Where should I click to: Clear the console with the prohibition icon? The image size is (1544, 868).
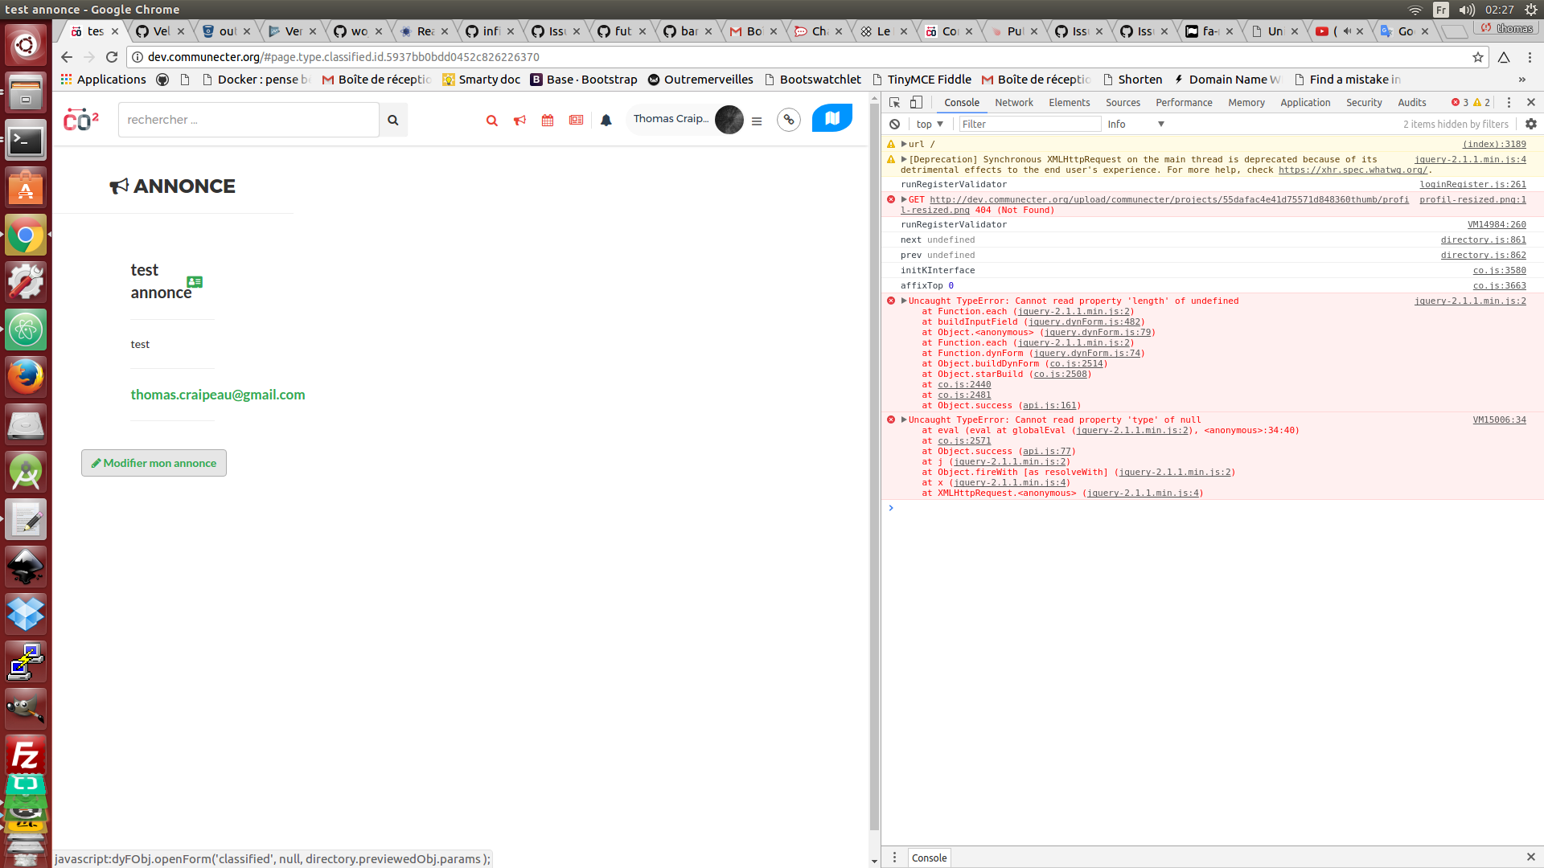(895, 124)
